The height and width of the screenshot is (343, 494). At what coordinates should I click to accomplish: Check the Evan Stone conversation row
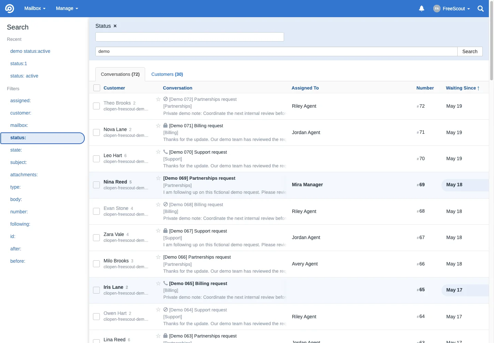(96, 211)
